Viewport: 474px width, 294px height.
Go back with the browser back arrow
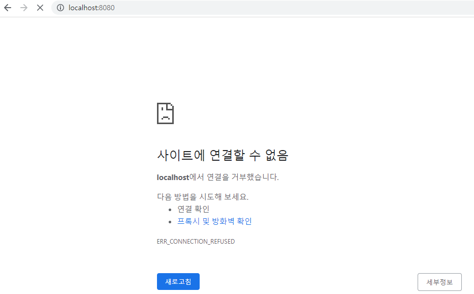[8, 8]
